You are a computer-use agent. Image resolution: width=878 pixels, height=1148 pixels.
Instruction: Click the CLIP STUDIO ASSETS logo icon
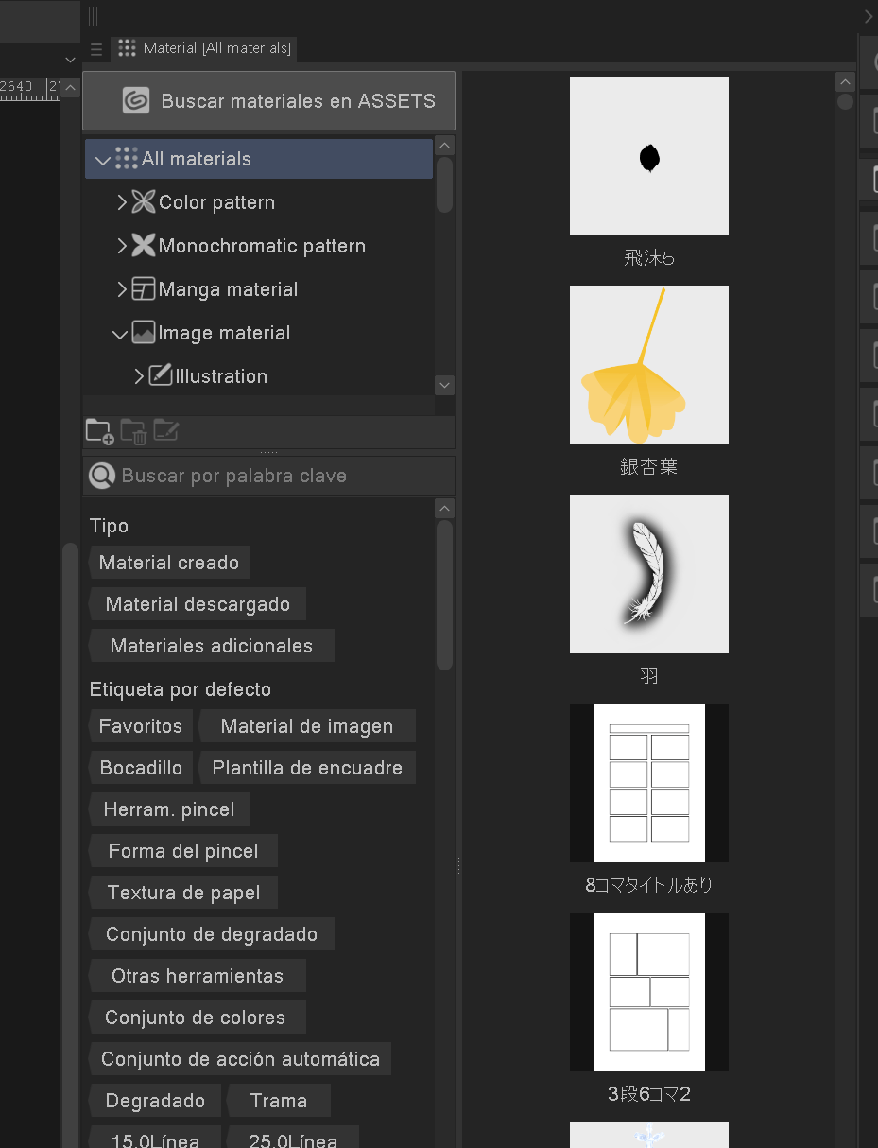pyautogui.click(x=136, y=100)
